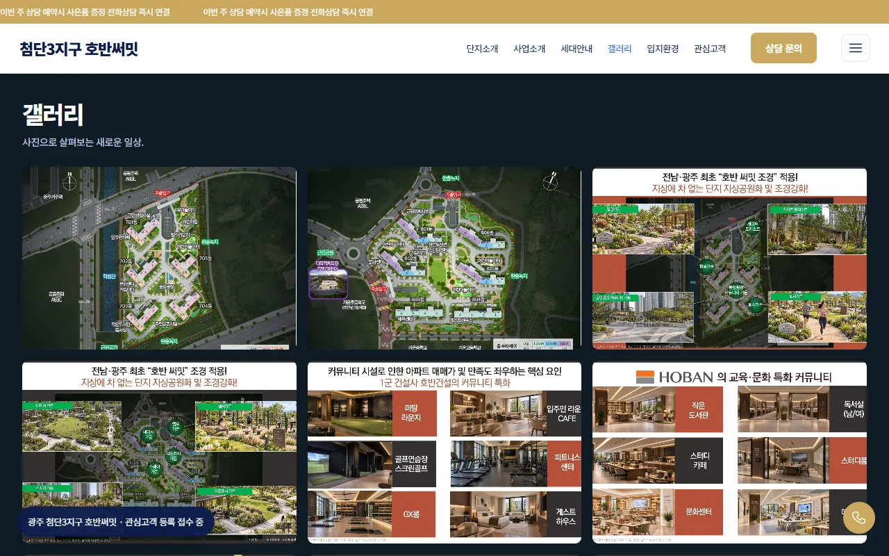Go to the 세대안내 page

tap(576, 49)
